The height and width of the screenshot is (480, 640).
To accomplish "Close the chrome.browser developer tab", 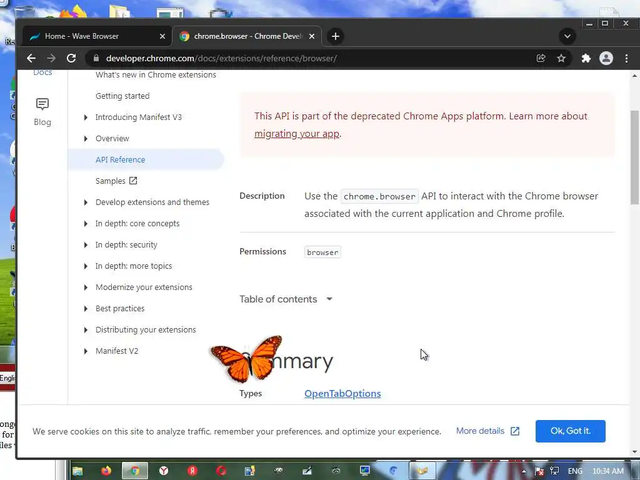I will 312,36.
